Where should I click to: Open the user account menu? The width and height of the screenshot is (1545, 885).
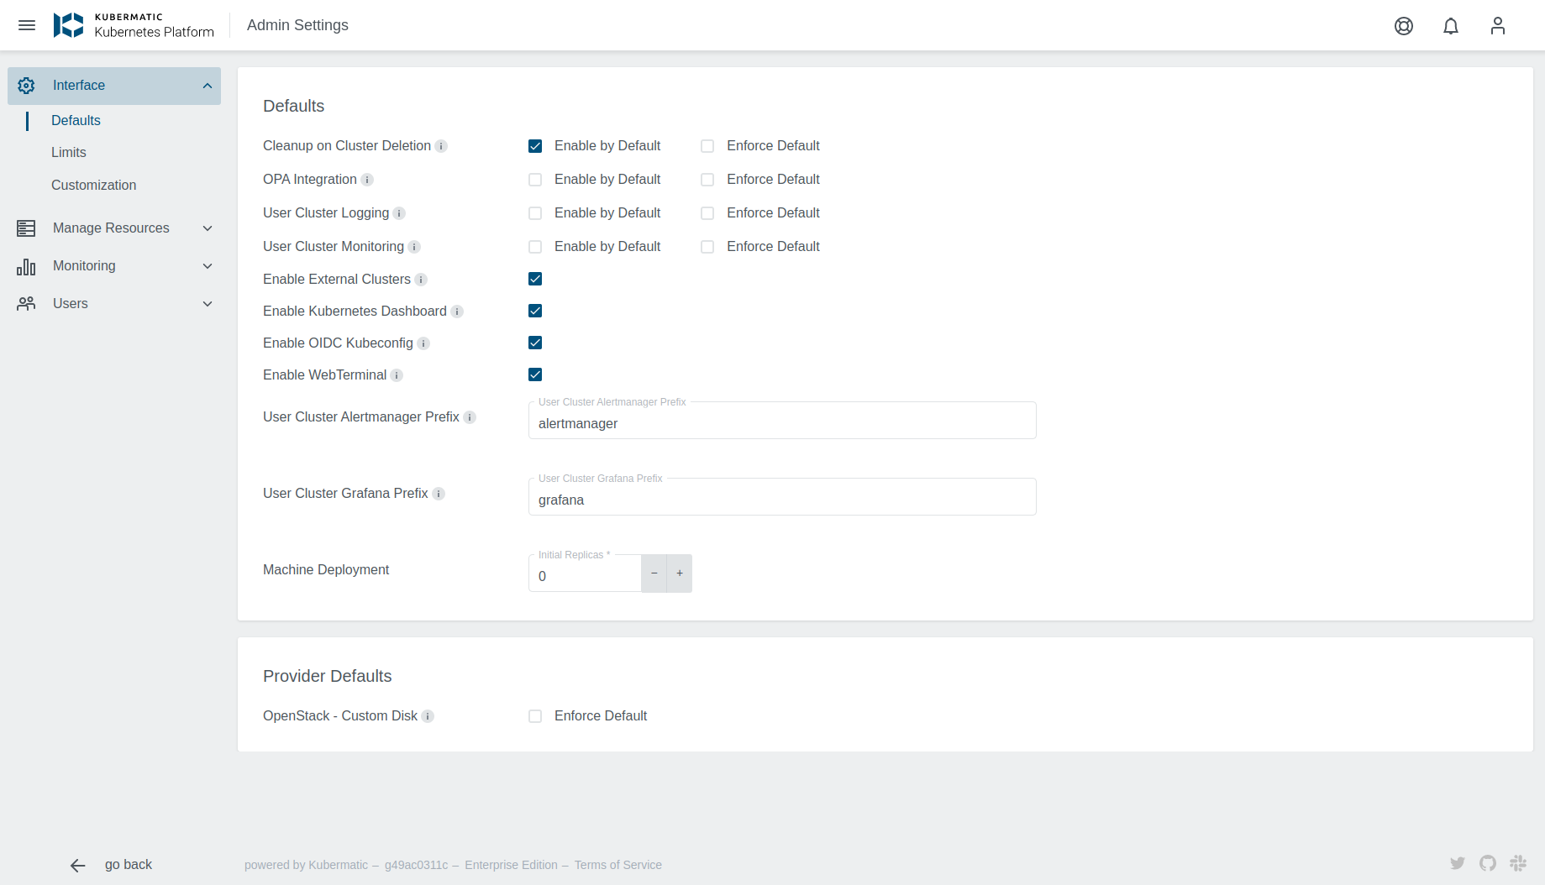pyautogui.click(x=1498, y=26)
